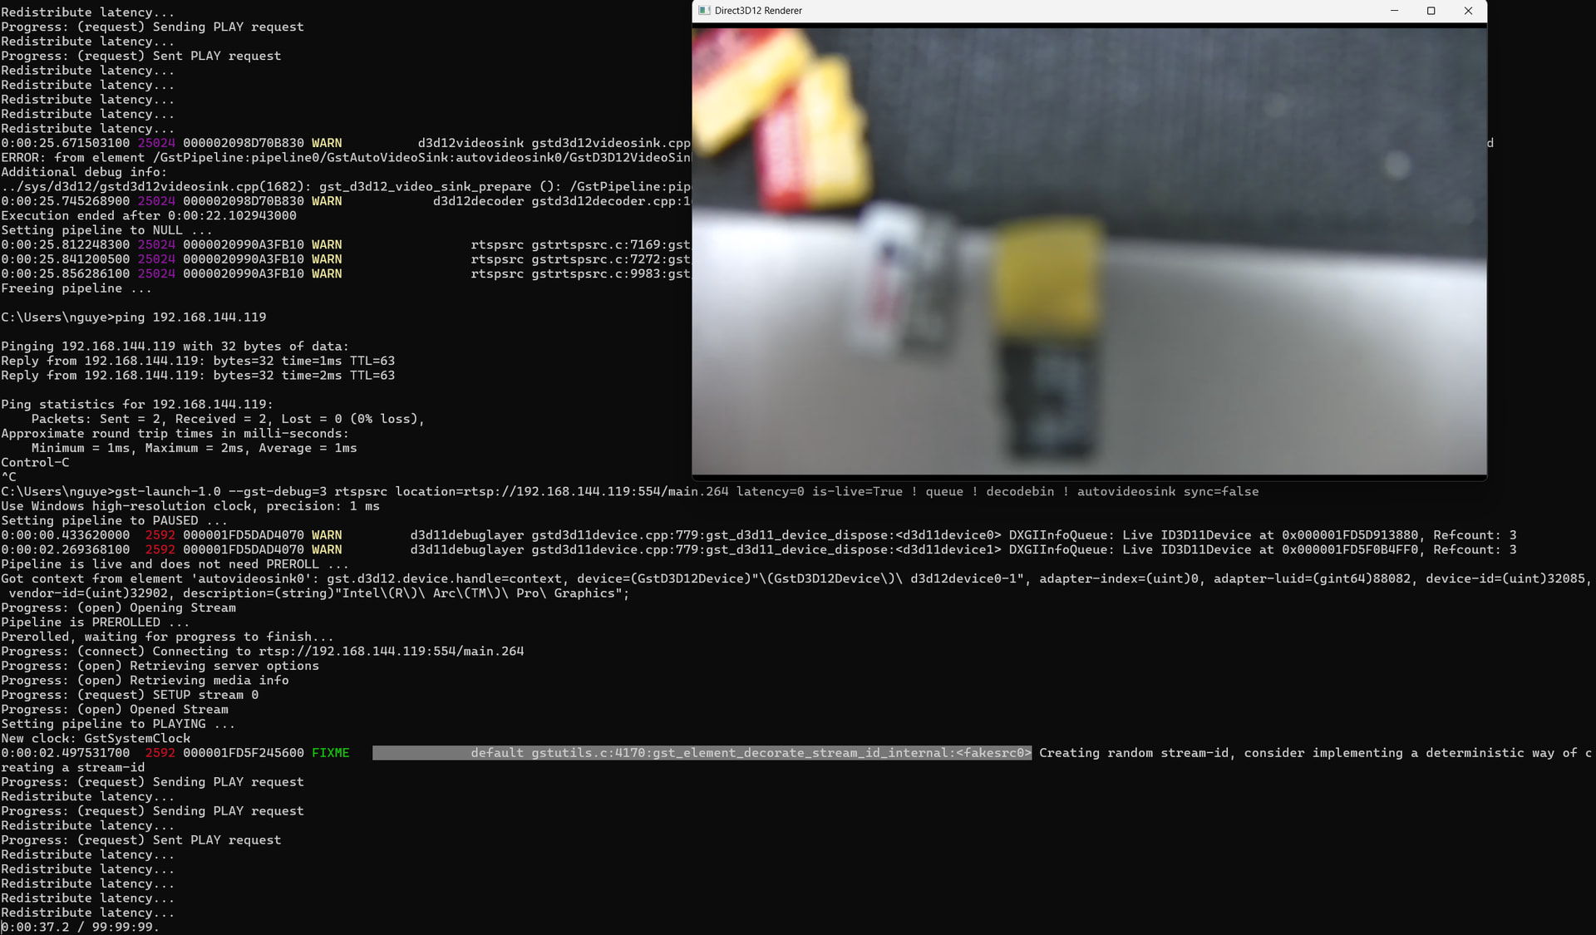The height and width of the screenshot is (935, 1596).
Task: Click the Direct3D12 Renderer window app icon
Action: pyautogui.click(x=704, y=11)
